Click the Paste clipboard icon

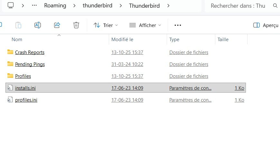point(18,25)
